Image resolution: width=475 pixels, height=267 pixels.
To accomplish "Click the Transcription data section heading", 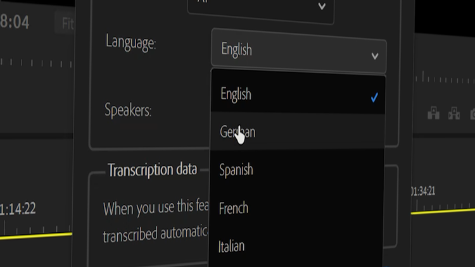I will 152,170.
